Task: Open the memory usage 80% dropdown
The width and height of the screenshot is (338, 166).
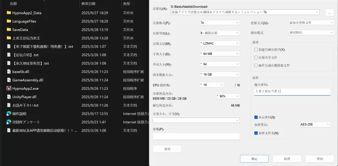Action: click(228, 96)
